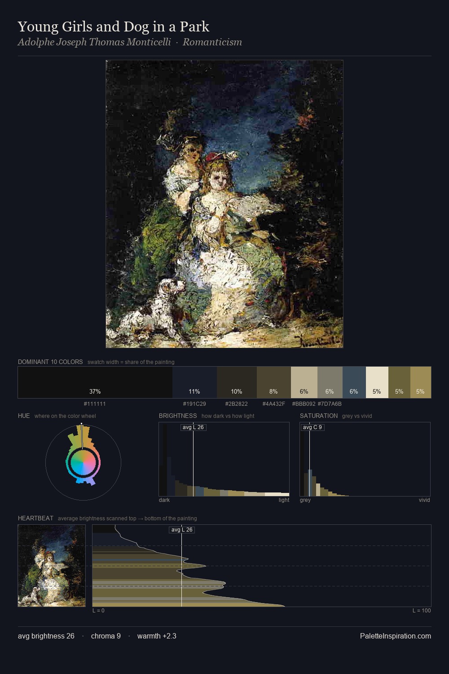Click the hue color wheel chart

(x=83, y=462)
